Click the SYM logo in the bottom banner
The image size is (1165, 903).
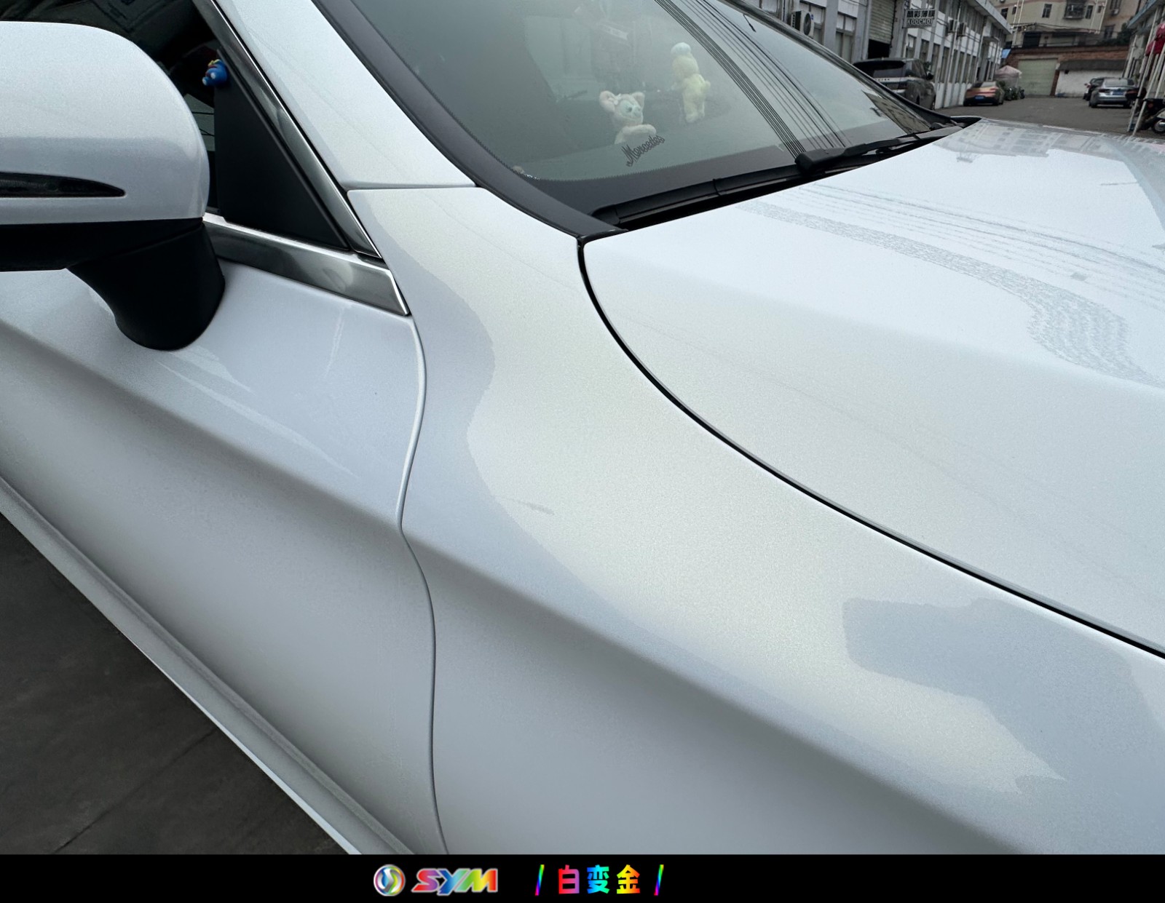435,880
